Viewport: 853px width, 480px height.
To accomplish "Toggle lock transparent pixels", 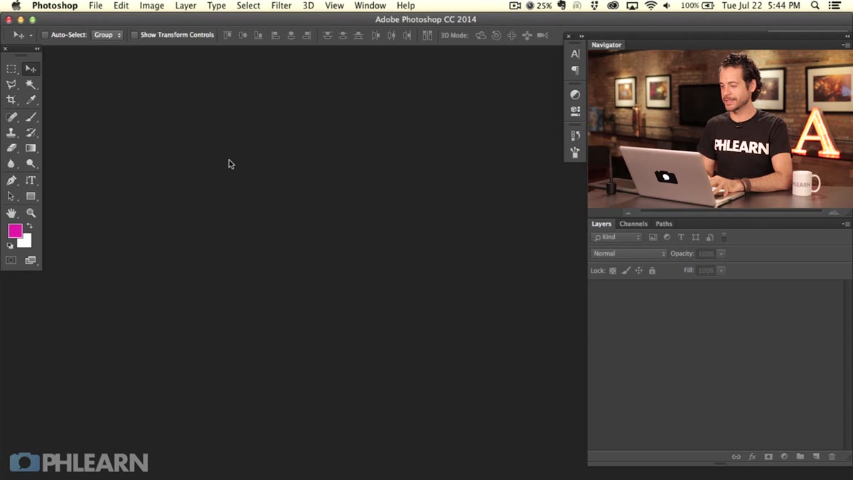I will [x=613, y=271].
